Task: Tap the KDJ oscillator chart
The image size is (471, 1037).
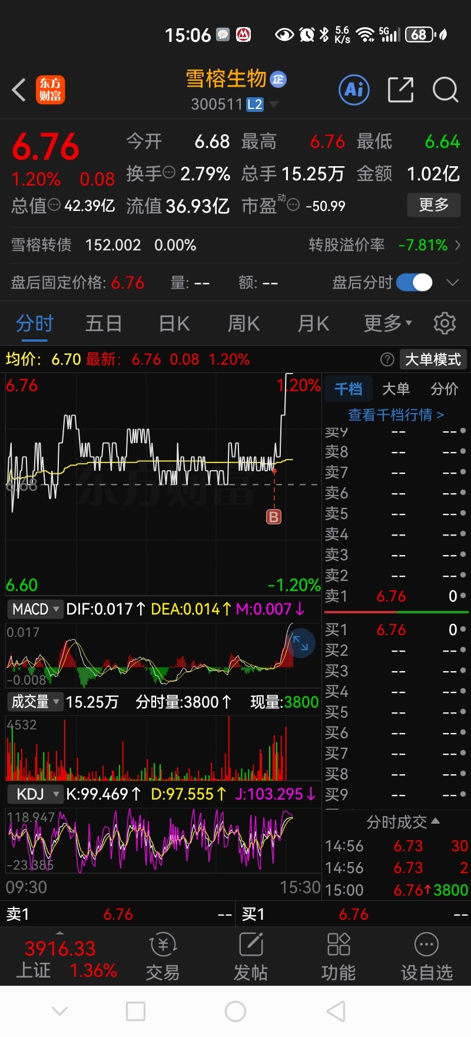Action: 163,841
